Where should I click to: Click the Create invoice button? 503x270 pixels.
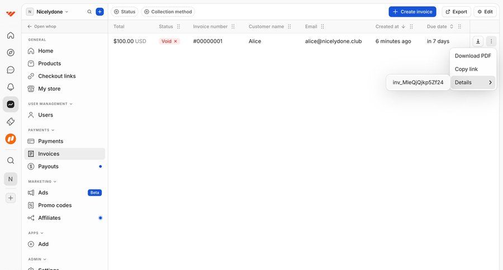[412, 12]
